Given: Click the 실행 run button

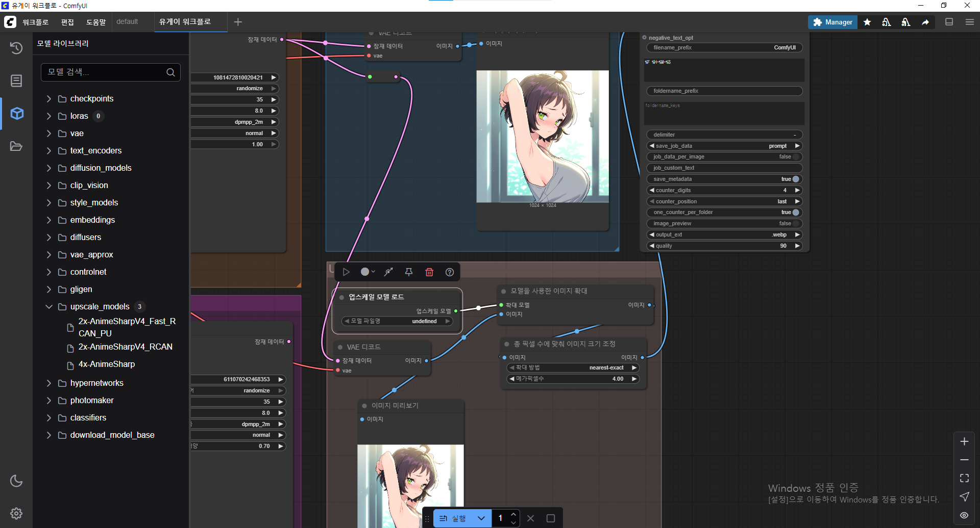Looking at the screenshot, I should pos(453,518).
